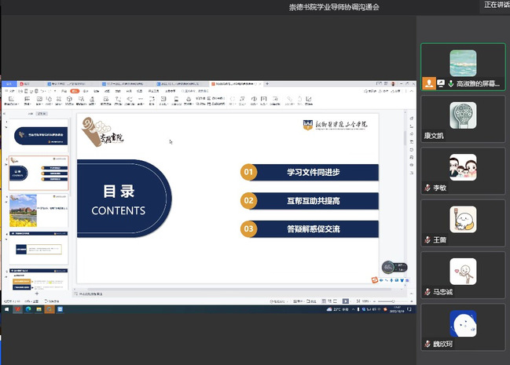Open the third slide thumbnail with campus photo
510x365 pixels.
(39, 210)
